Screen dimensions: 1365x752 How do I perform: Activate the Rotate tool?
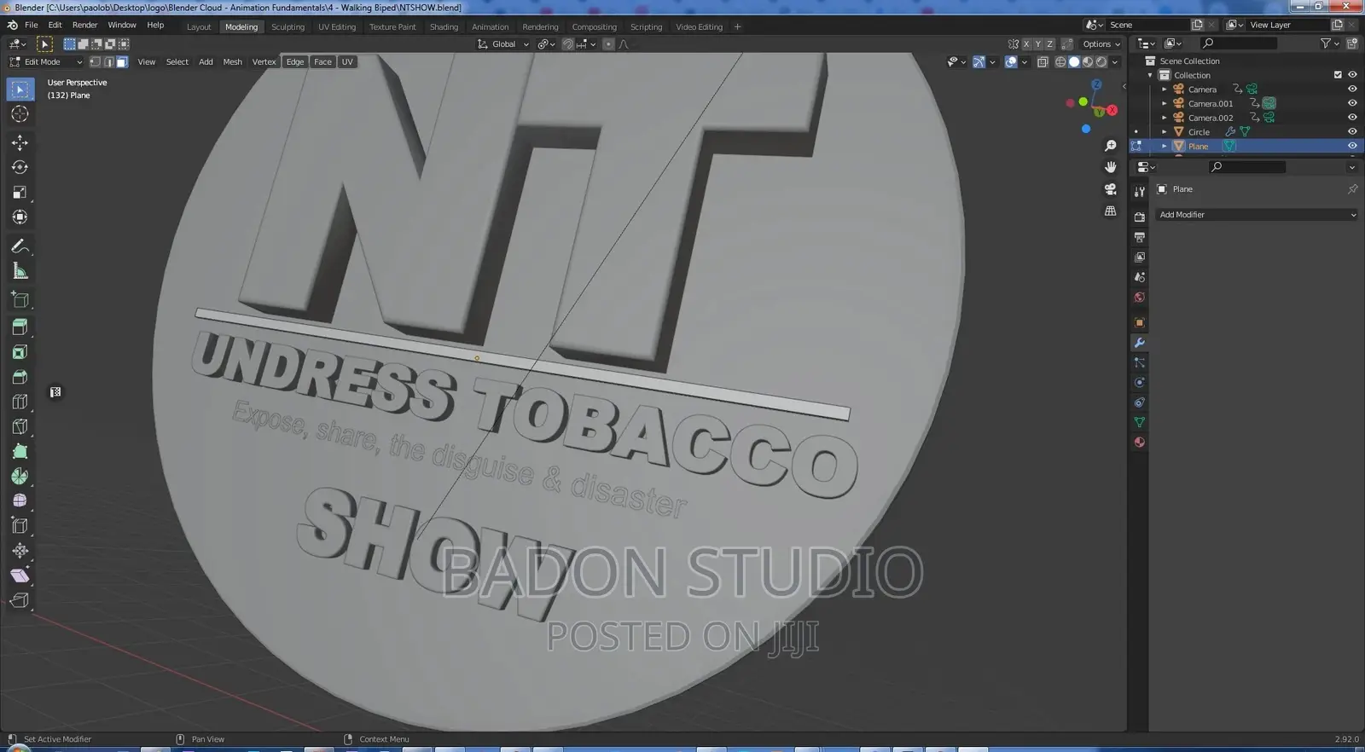20,167
